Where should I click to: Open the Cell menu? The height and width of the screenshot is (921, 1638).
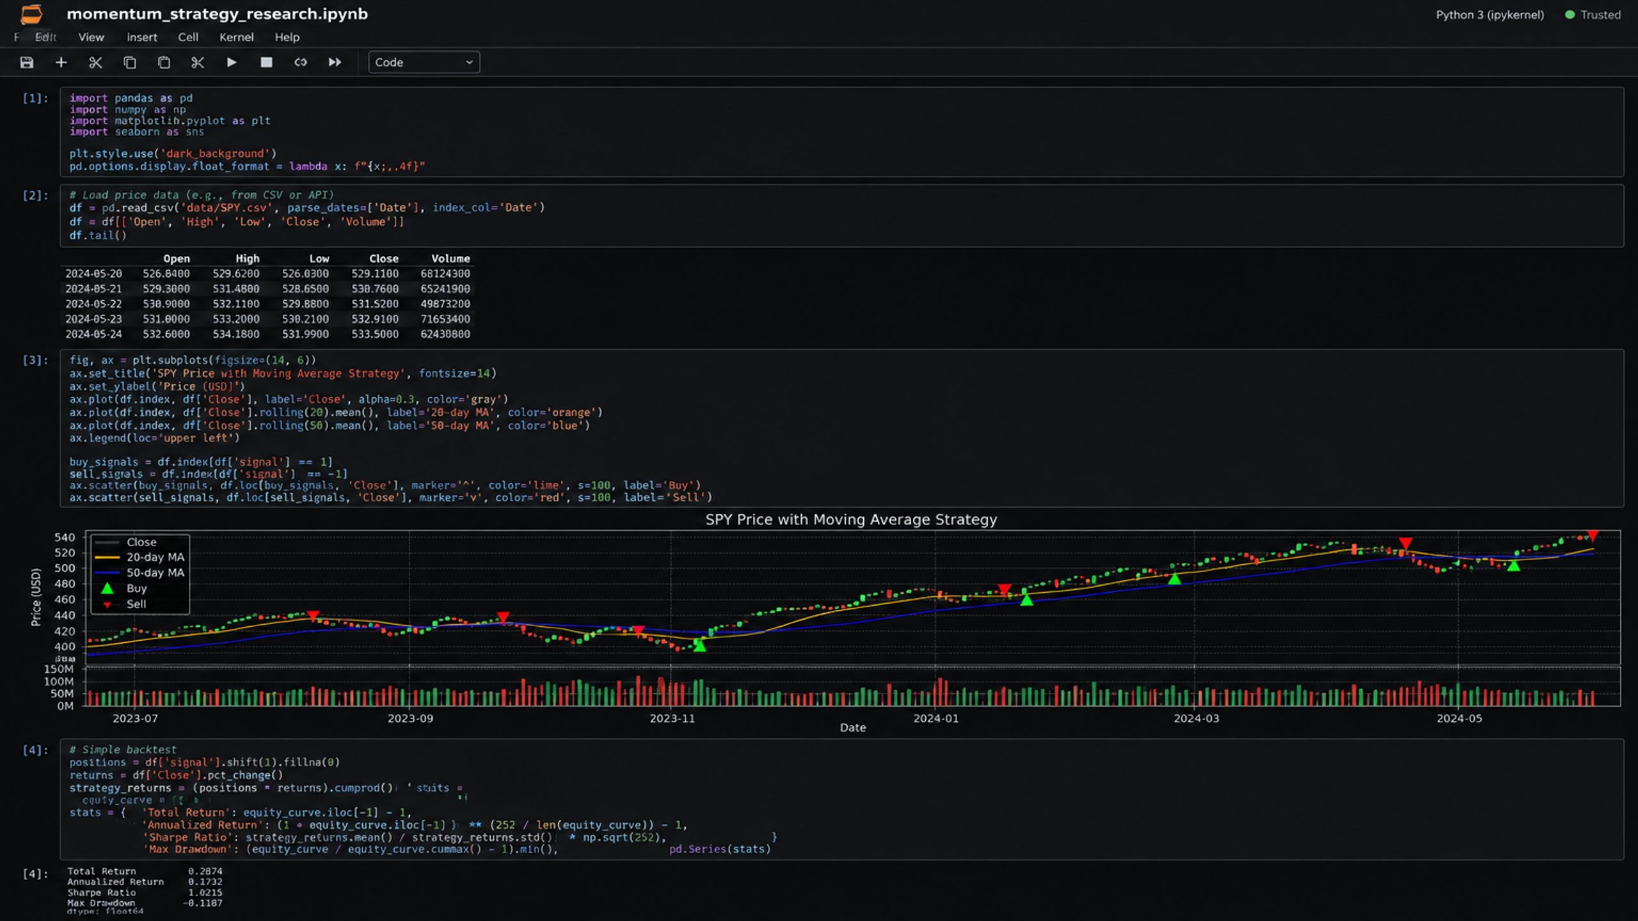click(x=188, y=37)
